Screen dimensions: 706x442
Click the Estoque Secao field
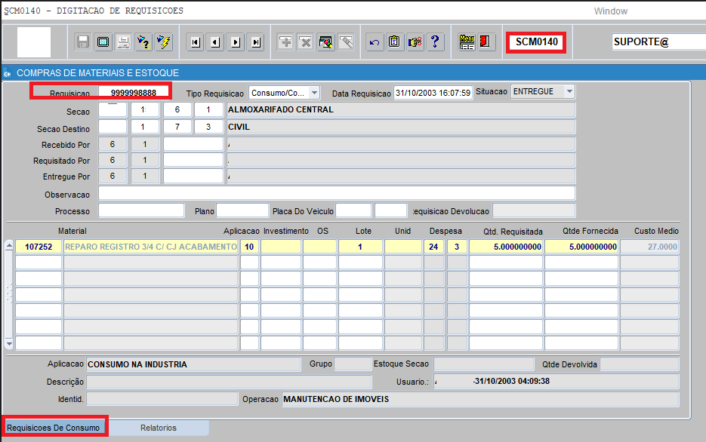tap(483, 364)
